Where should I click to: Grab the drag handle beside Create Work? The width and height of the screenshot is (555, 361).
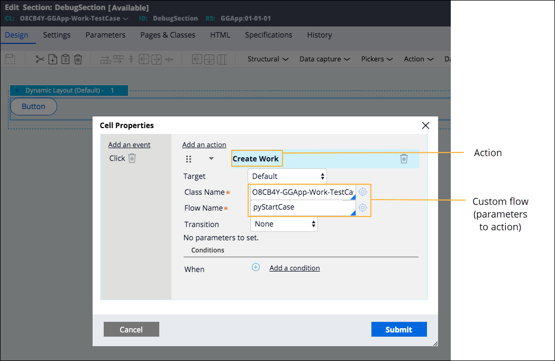[x=189, y=159]
